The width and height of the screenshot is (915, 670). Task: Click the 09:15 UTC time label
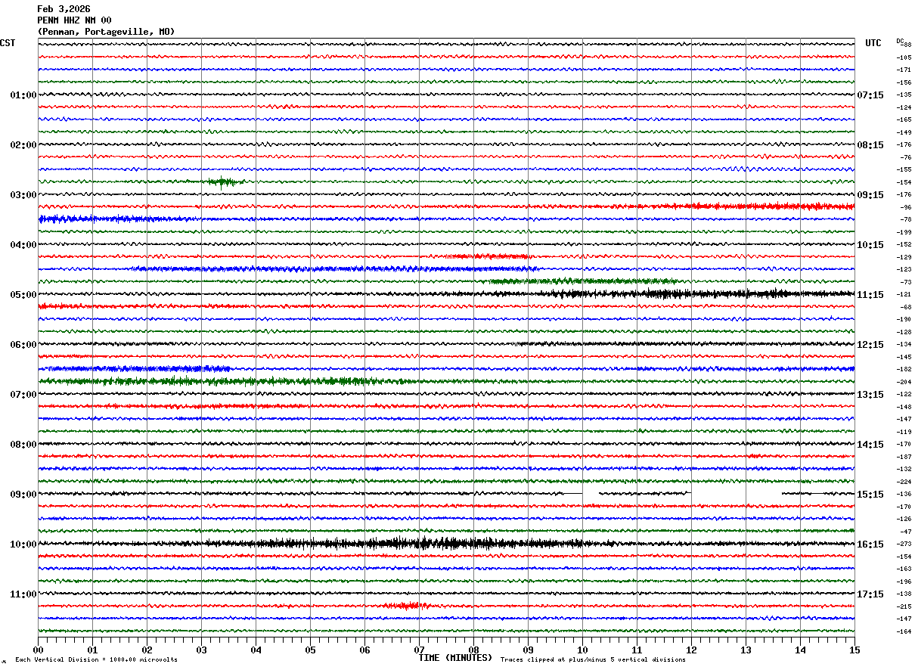pos(870,195)
